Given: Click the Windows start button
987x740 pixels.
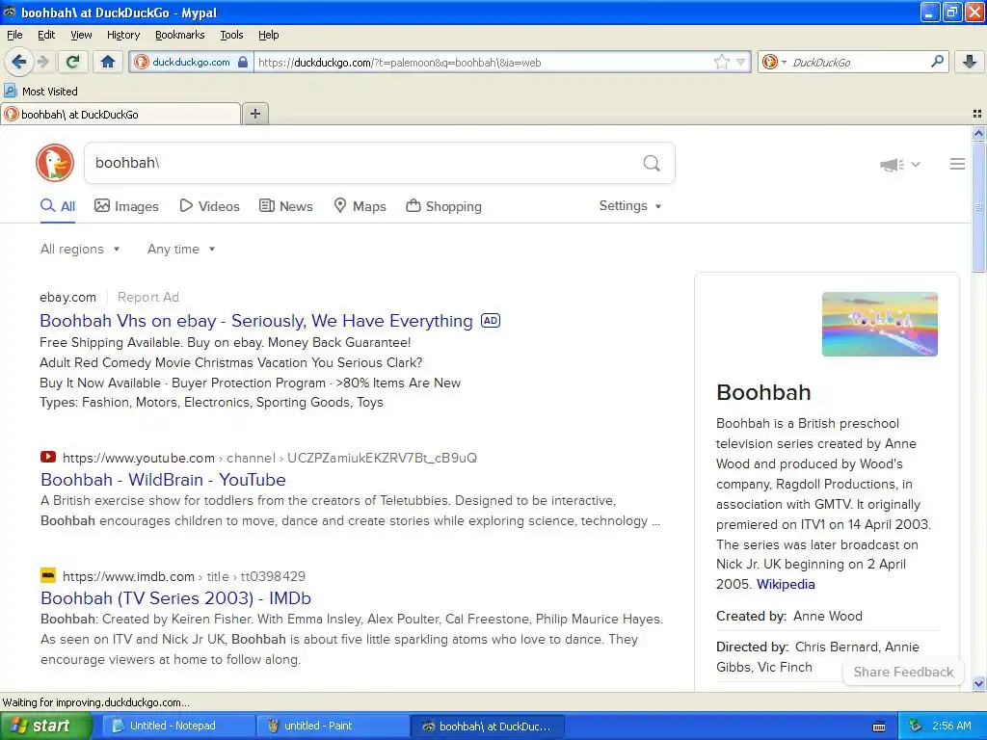Looking at the screenshot, I should pos(46,726).
